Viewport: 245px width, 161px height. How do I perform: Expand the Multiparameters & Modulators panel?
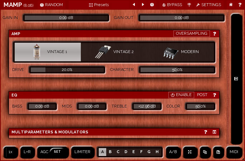[214, 132]
